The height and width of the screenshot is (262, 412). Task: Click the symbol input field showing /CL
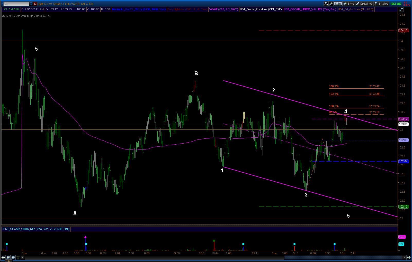tap(16, 4)
